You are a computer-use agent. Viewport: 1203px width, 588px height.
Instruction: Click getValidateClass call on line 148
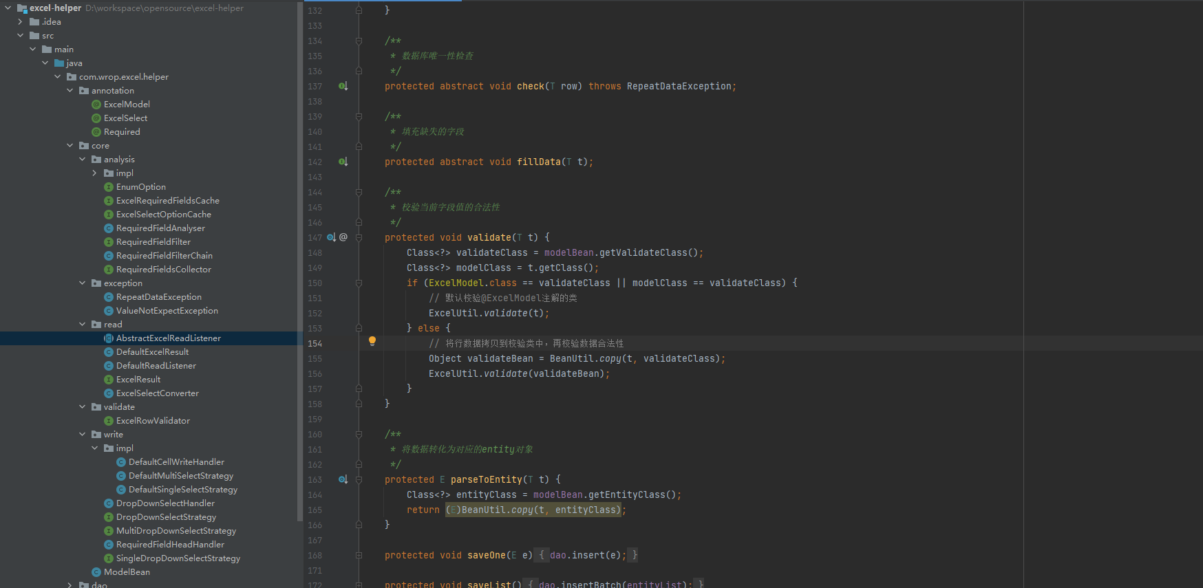coord(643,252)
